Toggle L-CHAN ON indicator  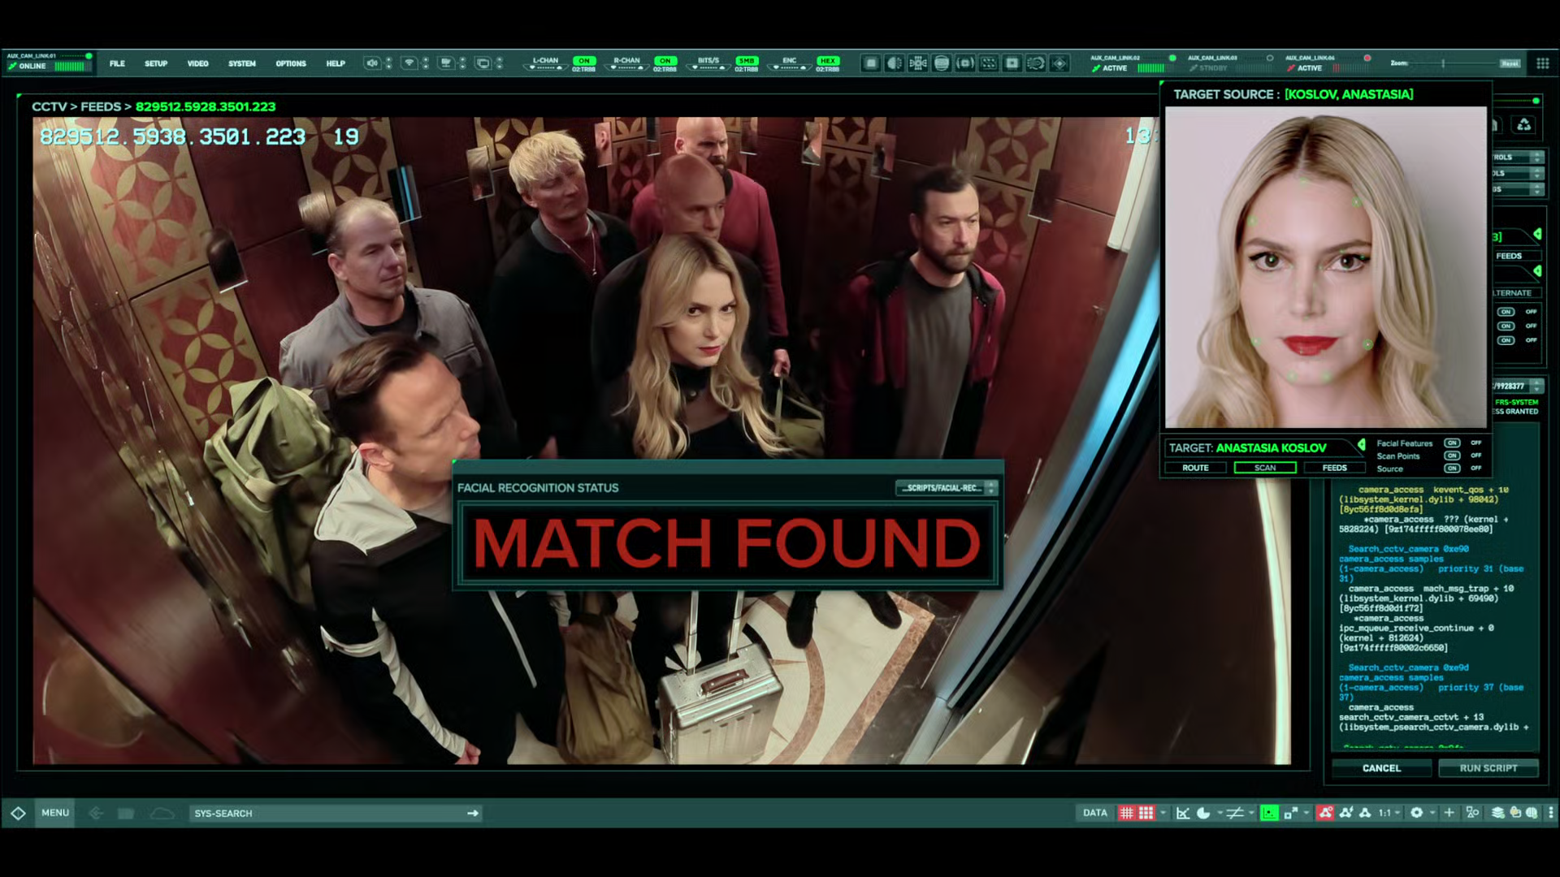point(583,61)
